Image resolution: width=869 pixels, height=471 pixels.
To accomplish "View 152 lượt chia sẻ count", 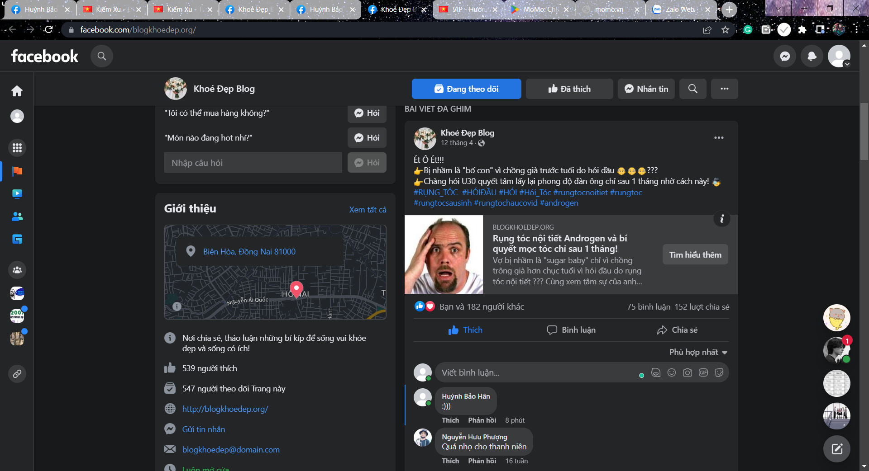I will 702,307.
